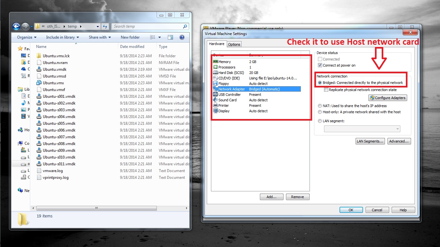Open the Share with dropdown

100,37
